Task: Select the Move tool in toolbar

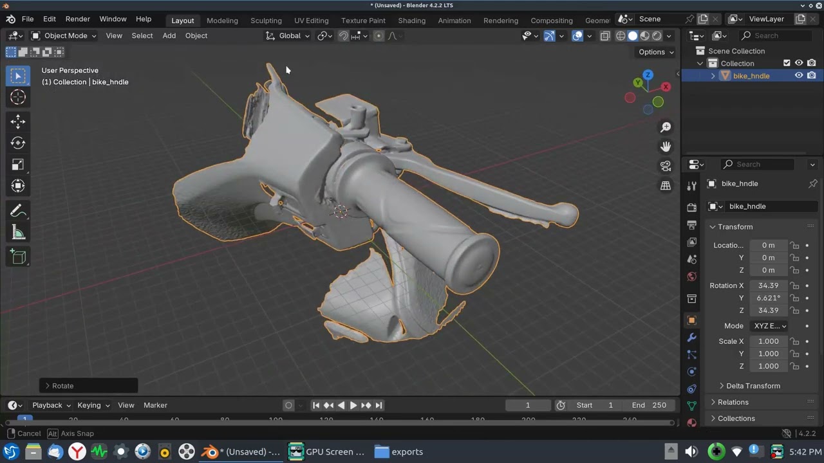Action: click(18, 122)
